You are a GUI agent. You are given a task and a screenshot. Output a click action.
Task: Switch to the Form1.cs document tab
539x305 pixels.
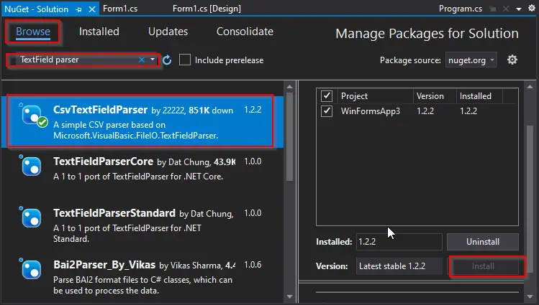click(120, 9)
